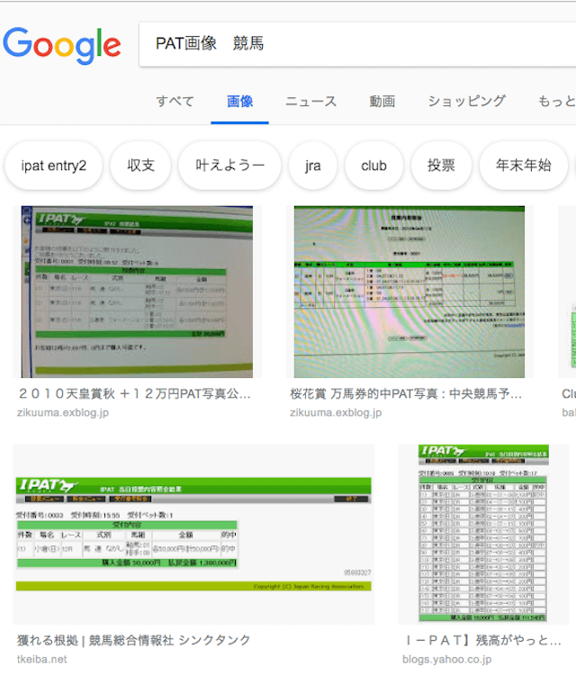Open the I-PAT 残高 table thumbnail

tap(483, 535)
